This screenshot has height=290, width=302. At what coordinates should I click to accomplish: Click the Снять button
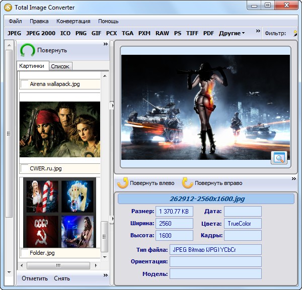tap(62, 278)
